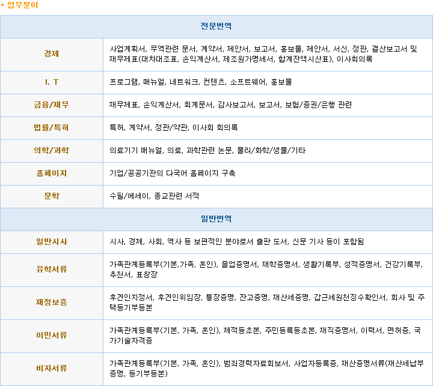Click description 재무제표, 손익계산서, 회계문서
This screenshot has width=433, height=386.
pos(230,105)
